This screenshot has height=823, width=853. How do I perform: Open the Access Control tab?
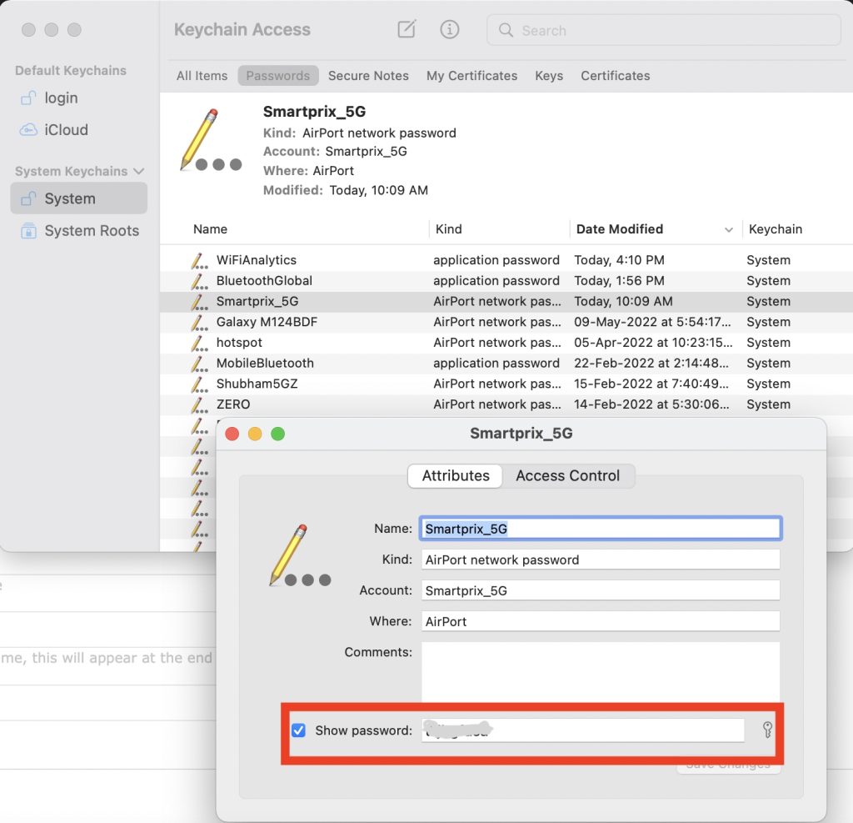[x=568, y=476]
